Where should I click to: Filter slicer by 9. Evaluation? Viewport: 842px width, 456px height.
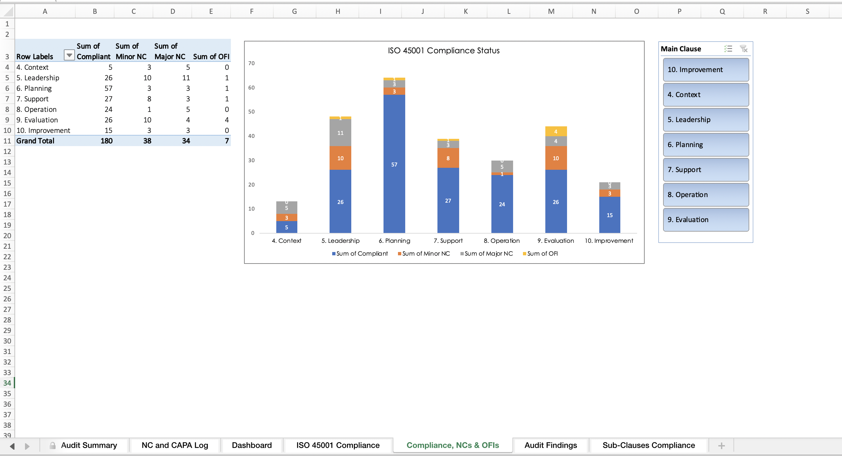coord(706,220)
